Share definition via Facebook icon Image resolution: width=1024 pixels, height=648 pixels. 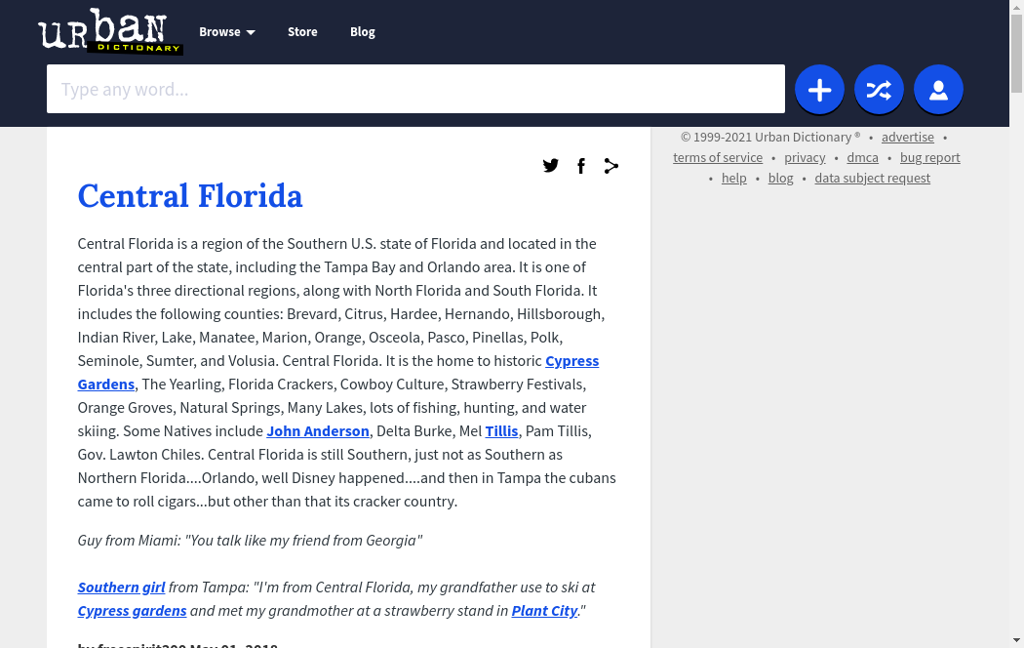pos(581,166)
